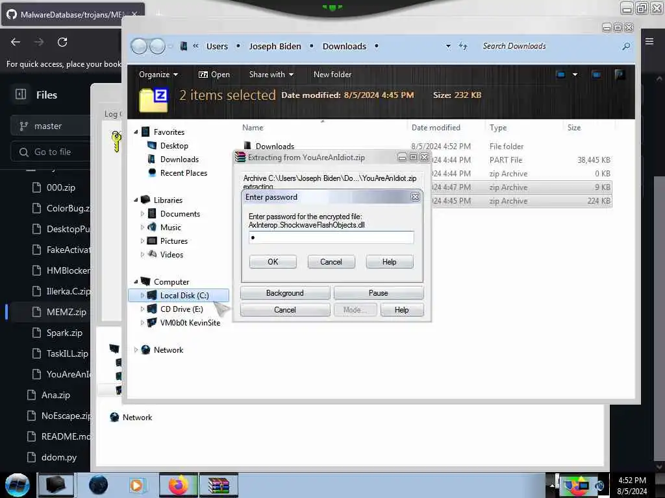Screen dimensions: 665x498
Task: Select Recent Places under Favorites
Action: pyautogui.click(x=183, y=172)
